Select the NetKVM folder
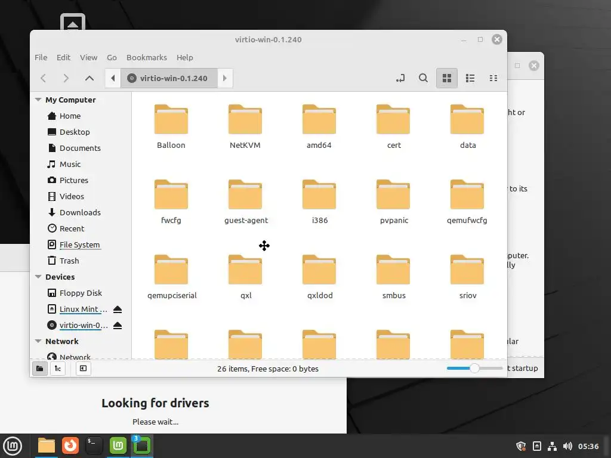The image size is (611, 458). click(245, 126)
